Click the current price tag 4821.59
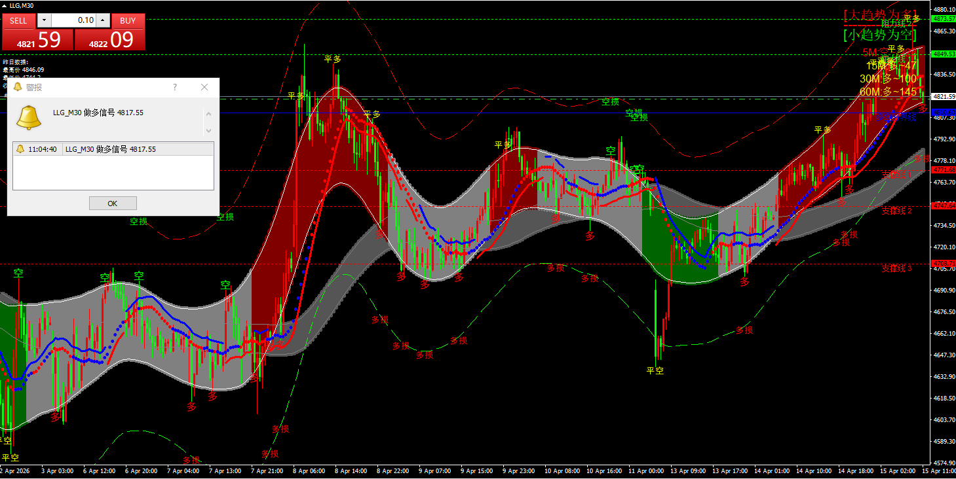The height and width of the screenshot is (479, 956). [x=944, y=96]
